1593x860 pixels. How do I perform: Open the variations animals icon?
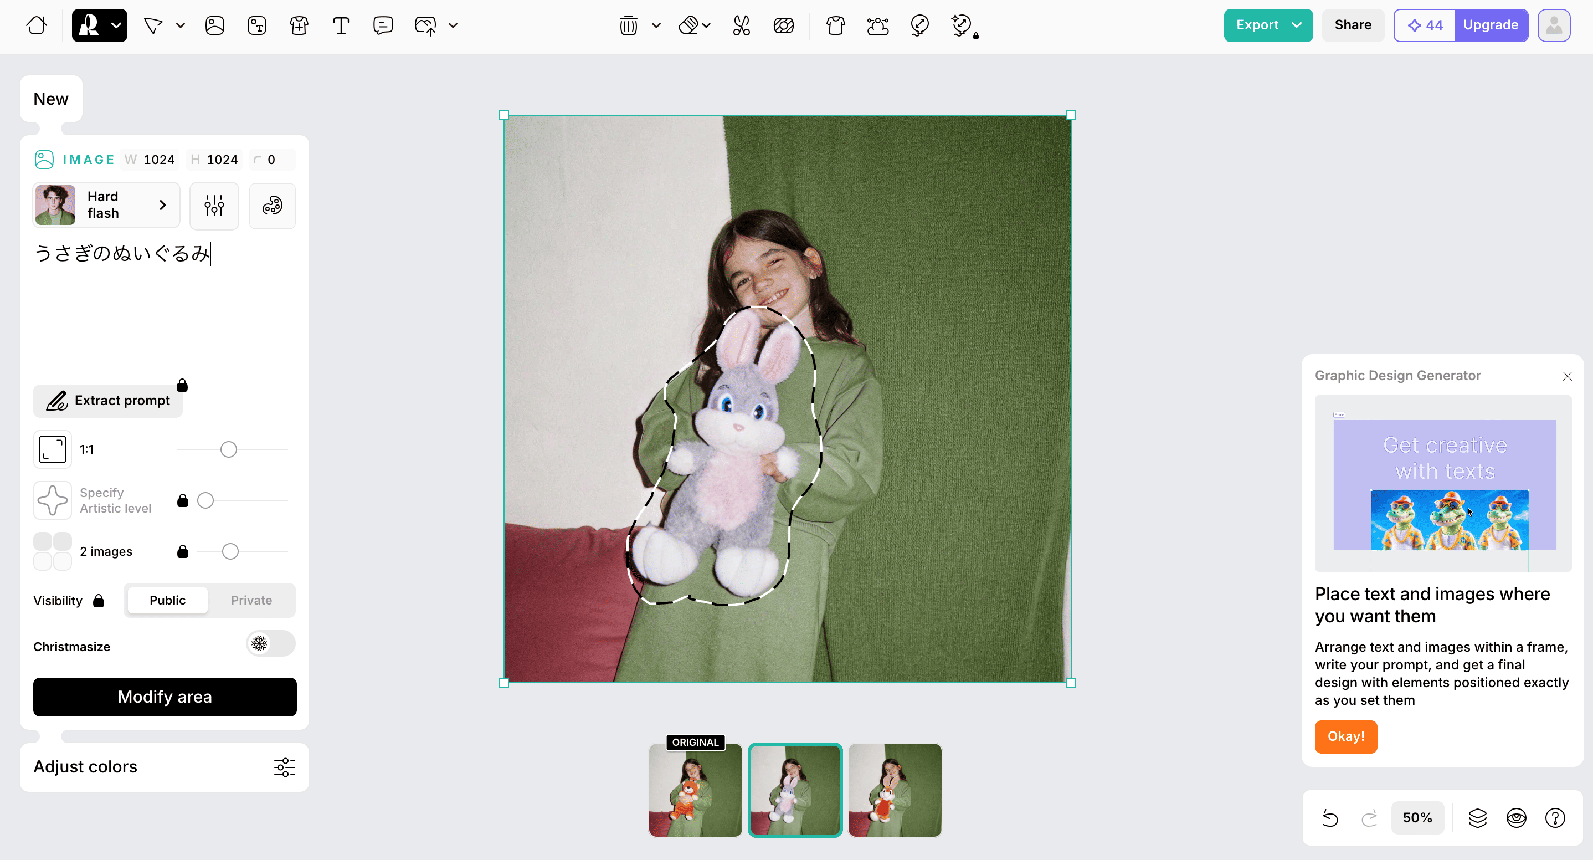[x=877, y=25]
